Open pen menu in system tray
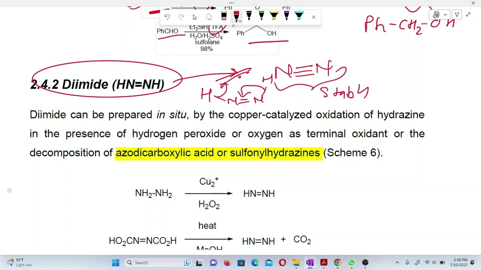 (417, 262)
